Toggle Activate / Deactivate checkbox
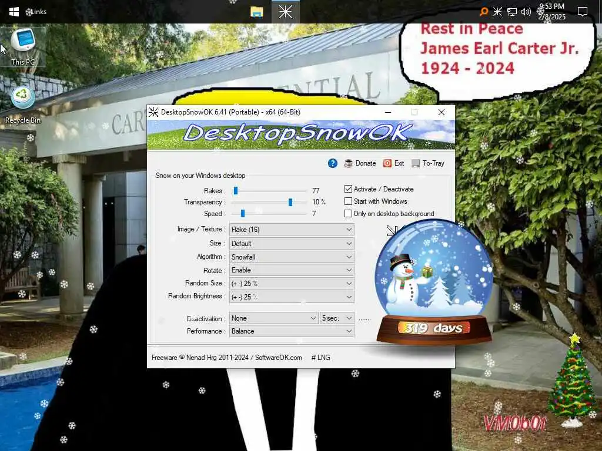This screenshot has width=602, height=451. click(x=348, y=189)
